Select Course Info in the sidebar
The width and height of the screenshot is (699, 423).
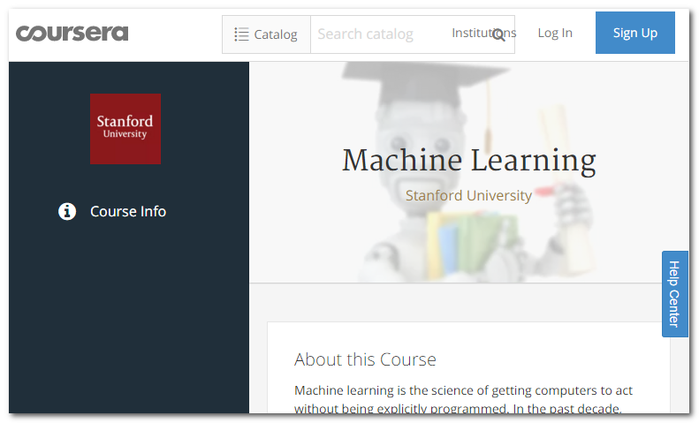[128, 211]
